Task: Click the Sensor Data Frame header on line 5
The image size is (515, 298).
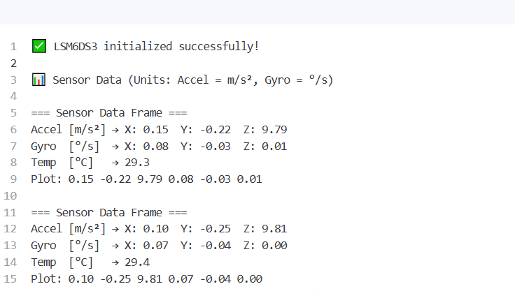Action: tap(109, 113)
